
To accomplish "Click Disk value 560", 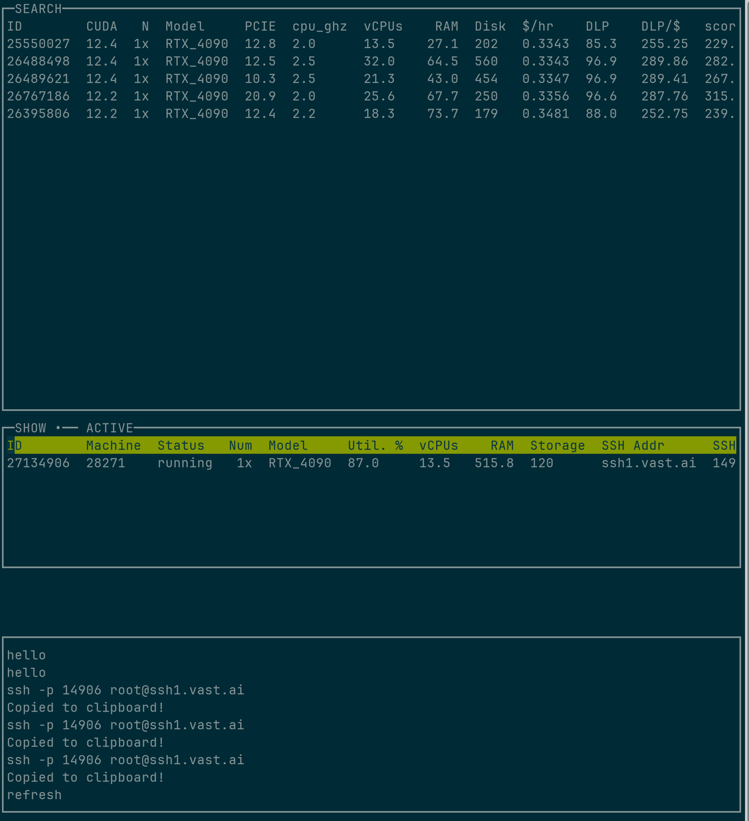I will point(487,62).
